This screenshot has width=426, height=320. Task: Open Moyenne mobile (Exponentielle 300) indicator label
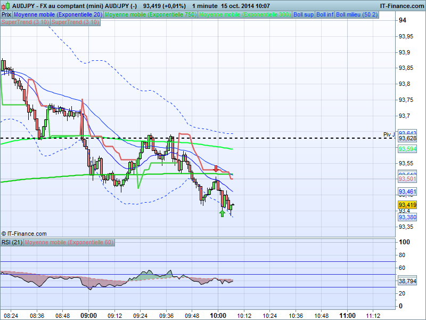click(x=245, y=15)
